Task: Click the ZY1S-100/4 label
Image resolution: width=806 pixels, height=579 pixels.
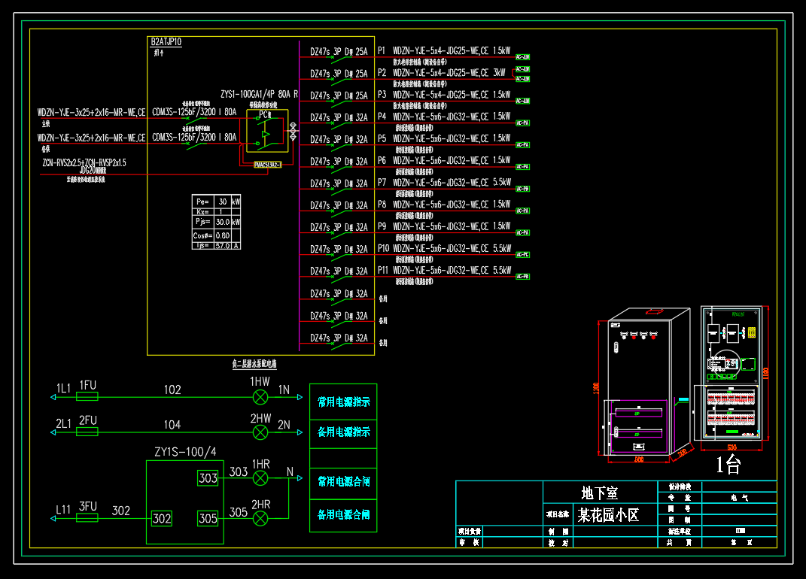Action: pos(185,452)
